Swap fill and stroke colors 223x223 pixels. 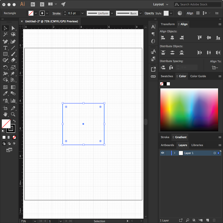(14, 121)
